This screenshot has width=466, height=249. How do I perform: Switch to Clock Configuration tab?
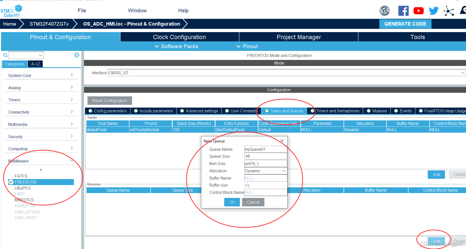click(x=179, y=37)
